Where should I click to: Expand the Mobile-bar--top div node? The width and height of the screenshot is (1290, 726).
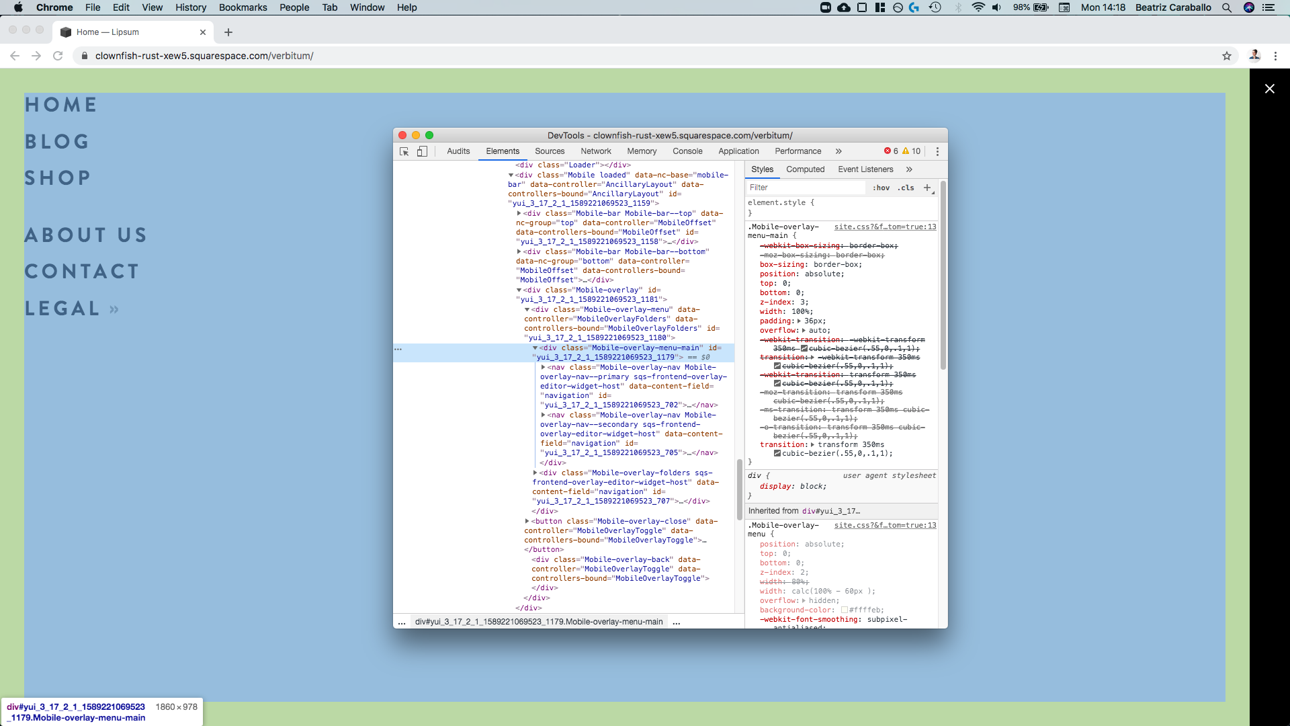point(519,213)
